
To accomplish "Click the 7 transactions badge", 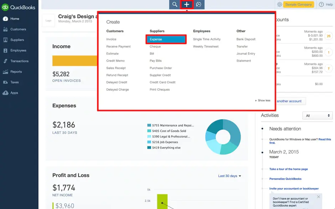I will coord(328,69).
